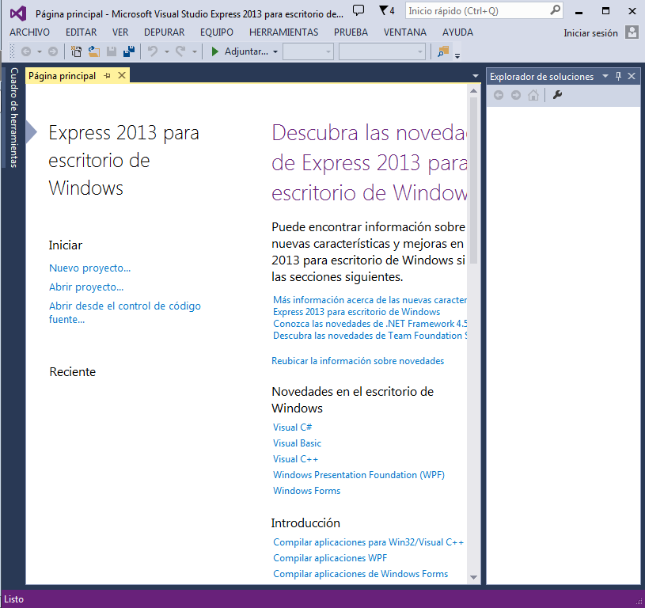Click the start page vertical scrollbar thumb
Viewport: 645px width, 608px height.
pyautogui.click(x=473, y=180)
